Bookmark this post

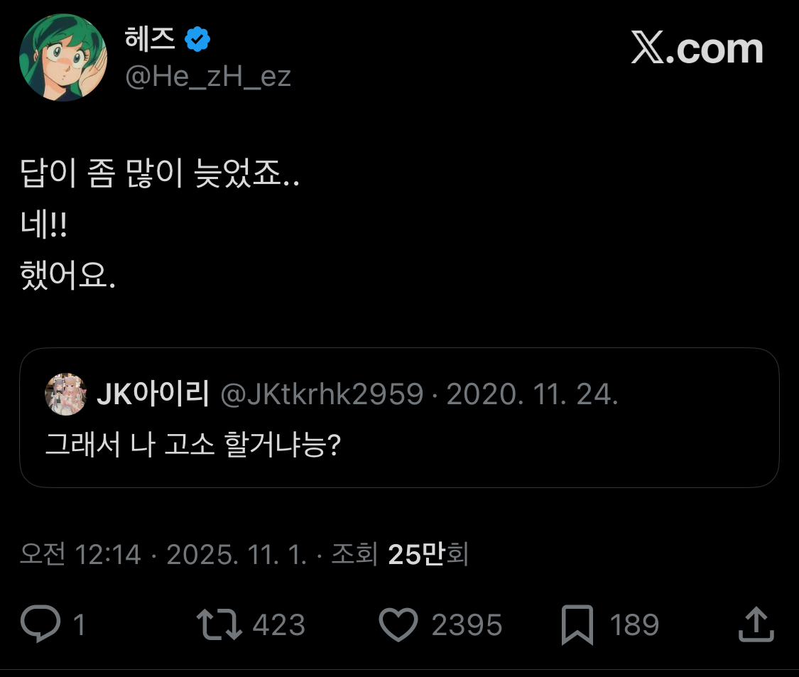point(577,625)
